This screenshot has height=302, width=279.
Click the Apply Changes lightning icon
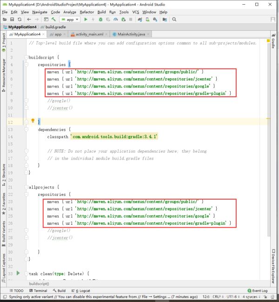point(93,20)
